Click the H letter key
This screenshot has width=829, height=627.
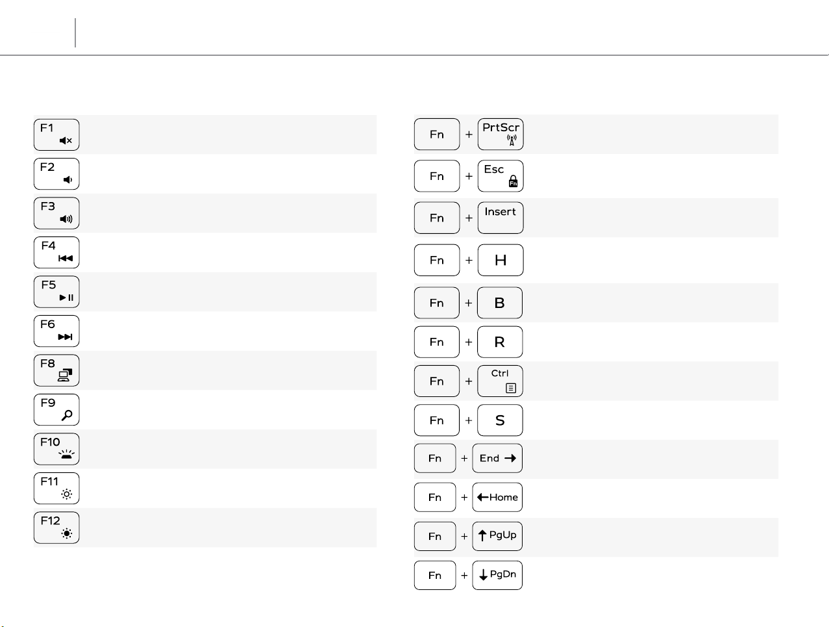coord(501,261)
